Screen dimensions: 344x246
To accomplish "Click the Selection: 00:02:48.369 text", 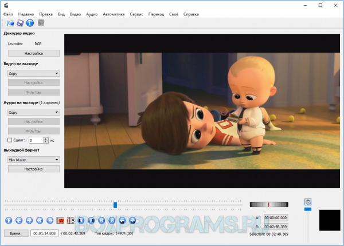I will [269, 234].
